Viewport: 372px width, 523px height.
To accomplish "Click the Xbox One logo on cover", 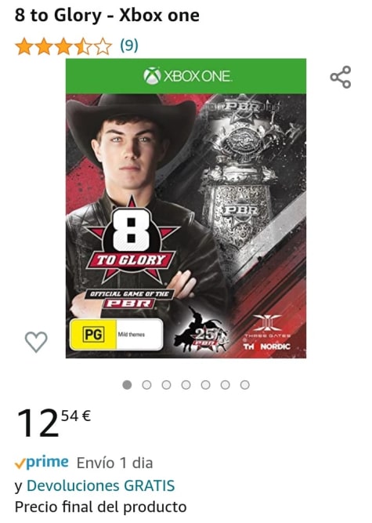I will click(187, 76).
